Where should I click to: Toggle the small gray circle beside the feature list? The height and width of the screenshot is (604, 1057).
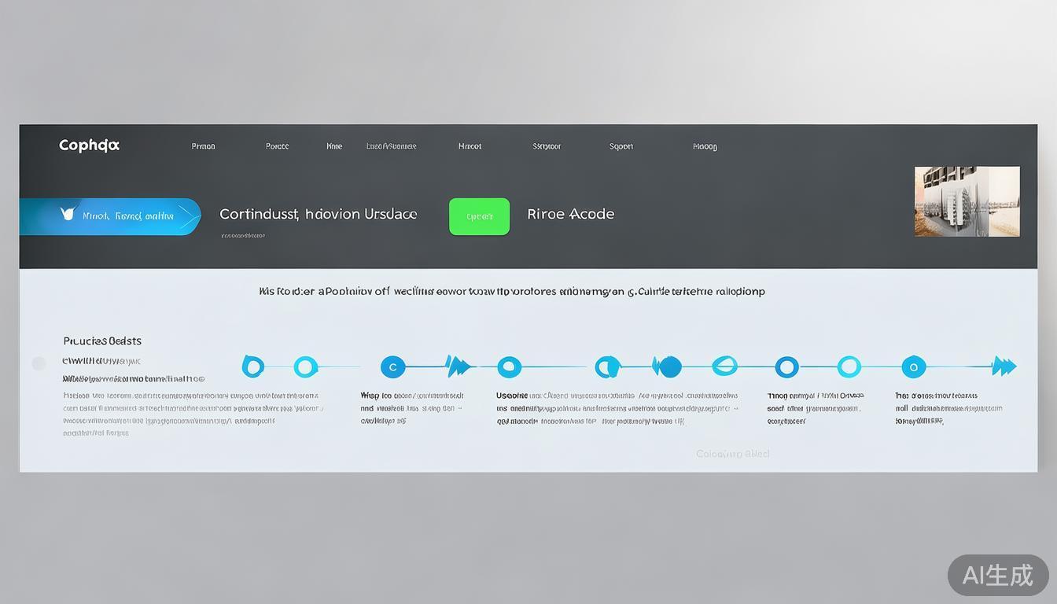(x=39, y=363)
